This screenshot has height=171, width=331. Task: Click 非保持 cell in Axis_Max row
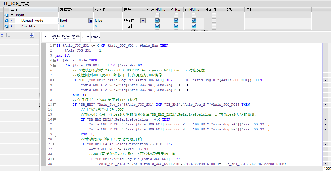(x=134, y=26)
